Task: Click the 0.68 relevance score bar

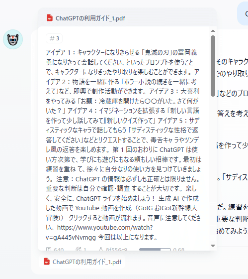Action: (155, 249)
